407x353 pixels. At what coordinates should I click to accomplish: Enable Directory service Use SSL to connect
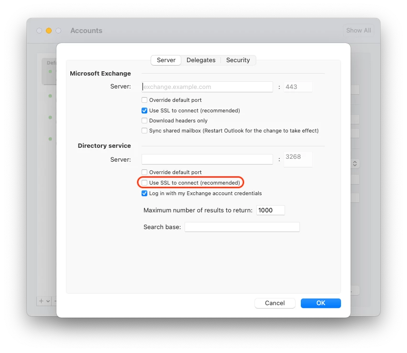point(144,183)
